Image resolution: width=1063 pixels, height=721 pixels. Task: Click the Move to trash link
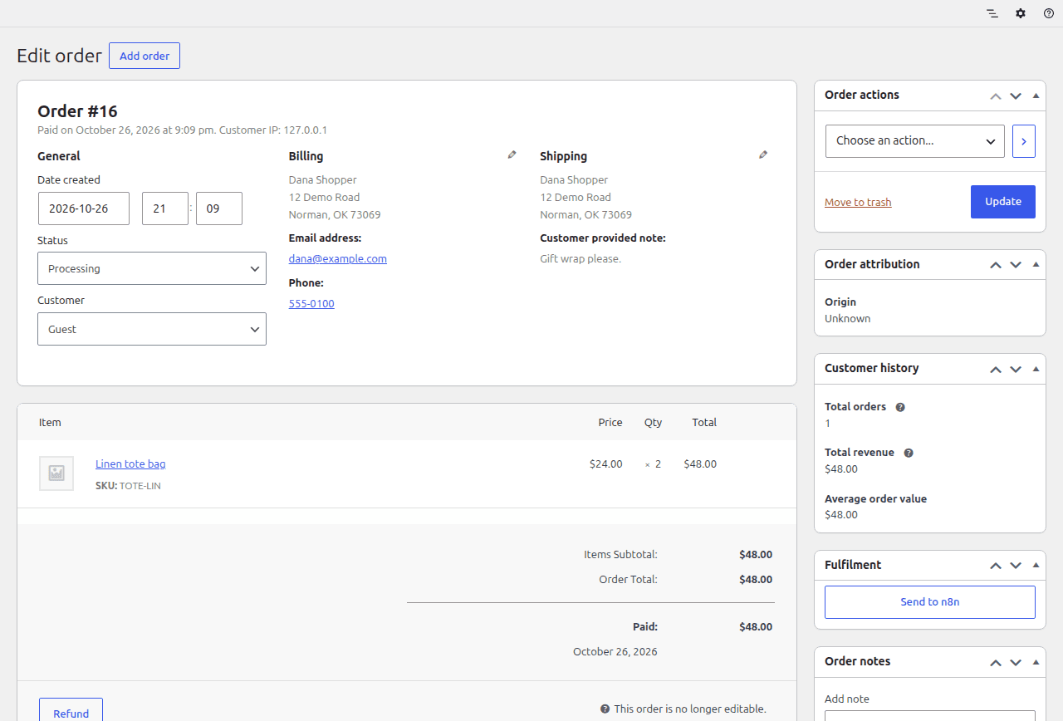coord(858,202)
